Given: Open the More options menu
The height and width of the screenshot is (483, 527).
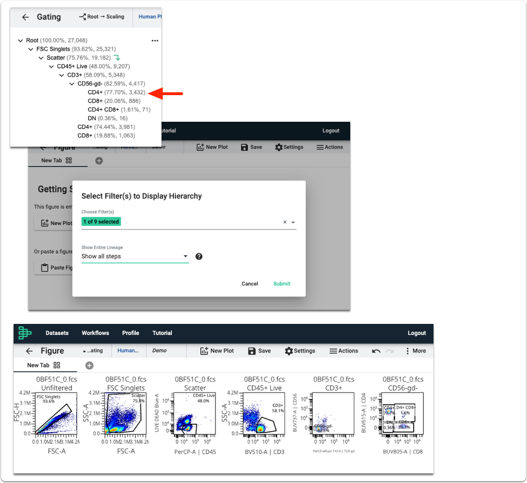Looking at the screenshot, I should [x=416, y=351].
